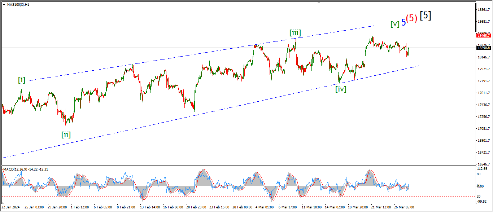Click the 112.69 value on MACD scale
Viewport: 493px width, 212px height.
point(482,168)
